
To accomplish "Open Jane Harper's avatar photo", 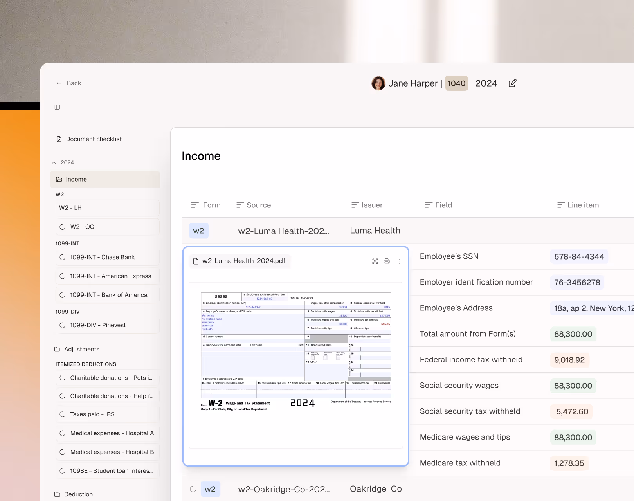I will (x=378, y=83).
